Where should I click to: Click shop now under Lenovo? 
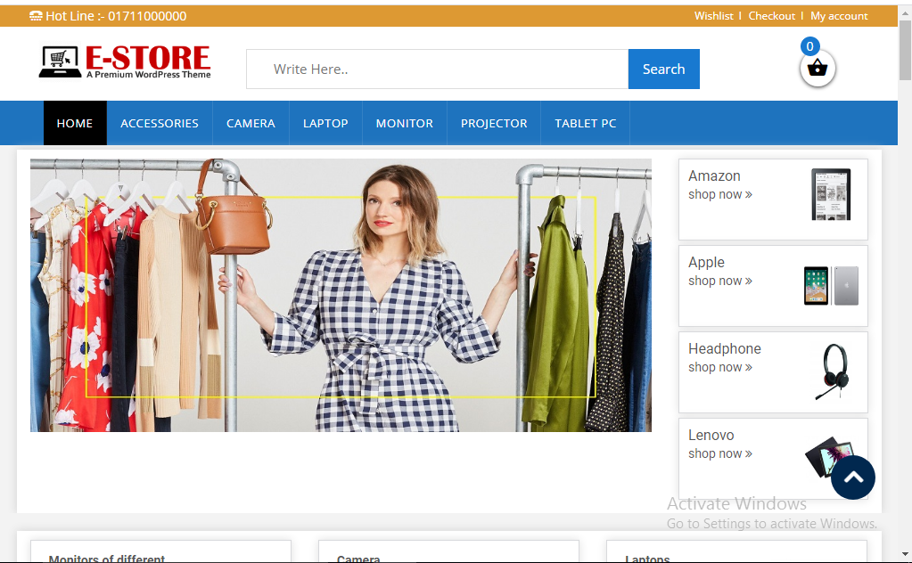(719, 453)
